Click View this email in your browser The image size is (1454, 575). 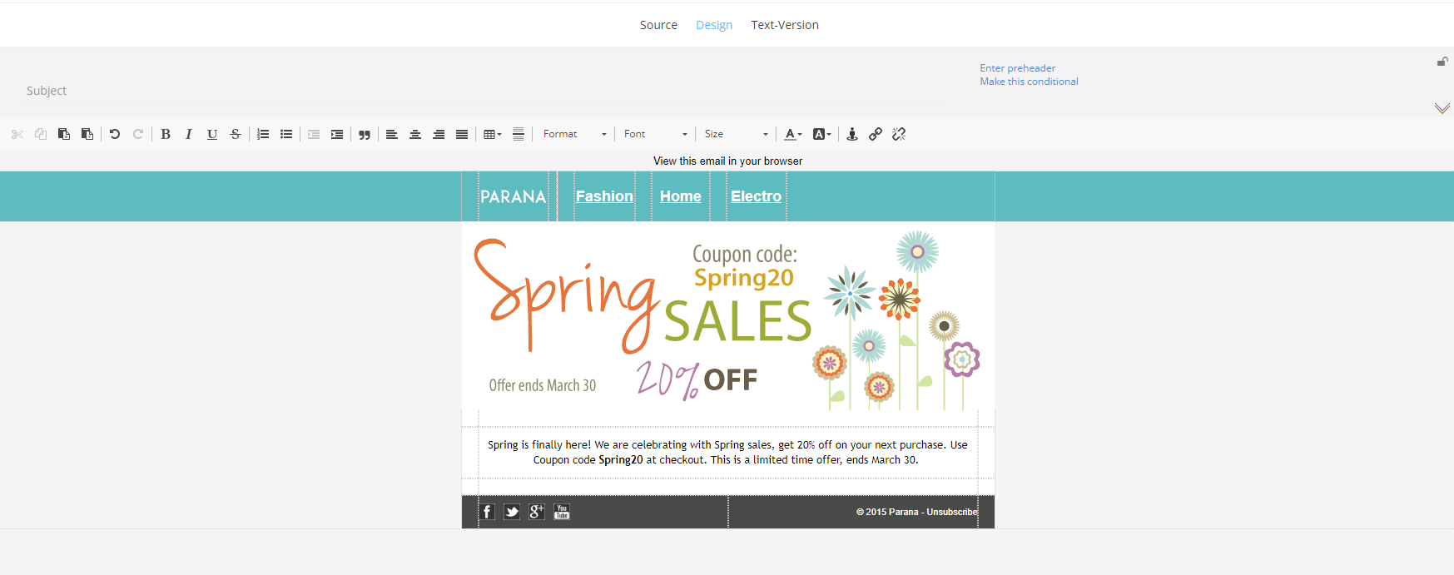[x=727, y=161]
